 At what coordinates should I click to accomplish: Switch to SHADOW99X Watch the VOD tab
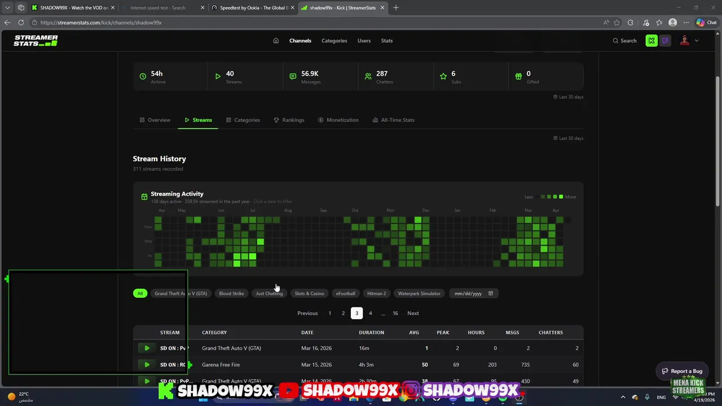[x=73, y=8]
